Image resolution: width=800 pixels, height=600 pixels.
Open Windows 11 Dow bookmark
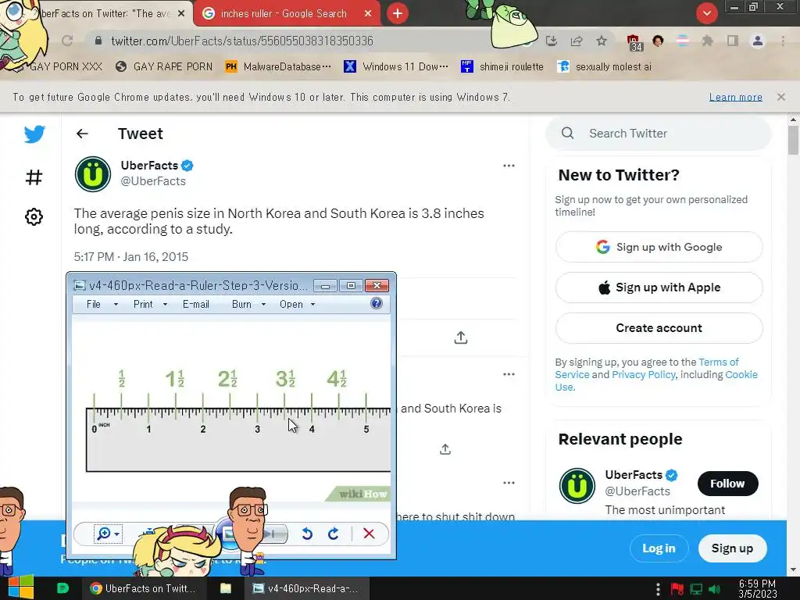point(396,67)
